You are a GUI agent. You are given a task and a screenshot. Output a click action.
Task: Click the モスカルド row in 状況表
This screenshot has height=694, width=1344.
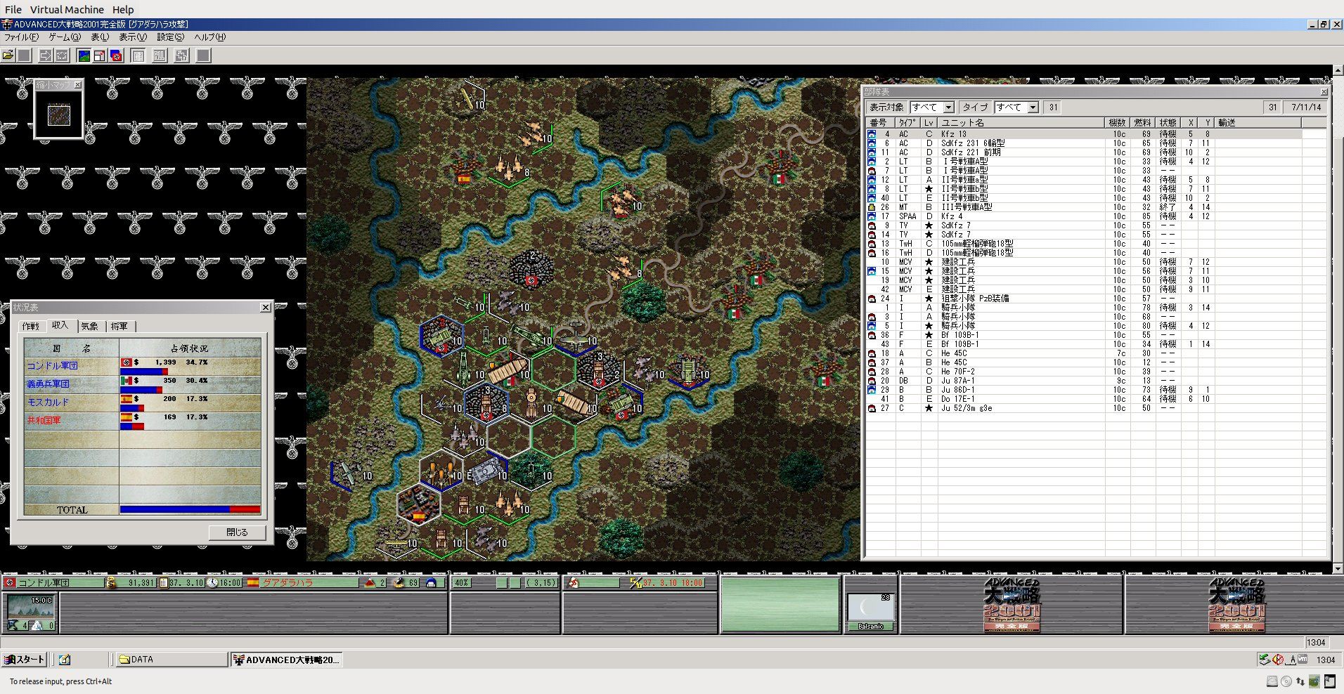pyautogui.click(x=143, y=402)
